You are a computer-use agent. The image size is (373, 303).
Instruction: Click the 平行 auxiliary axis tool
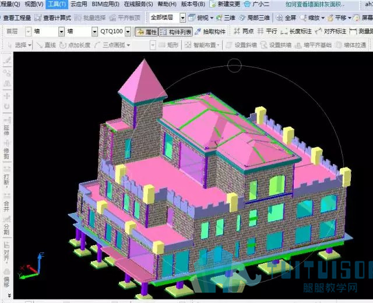268,31
